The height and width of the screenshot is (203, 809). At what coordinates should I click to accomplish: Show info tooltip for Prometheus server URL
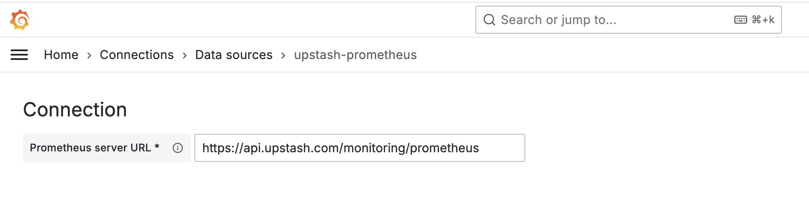[x=178, y=148]
